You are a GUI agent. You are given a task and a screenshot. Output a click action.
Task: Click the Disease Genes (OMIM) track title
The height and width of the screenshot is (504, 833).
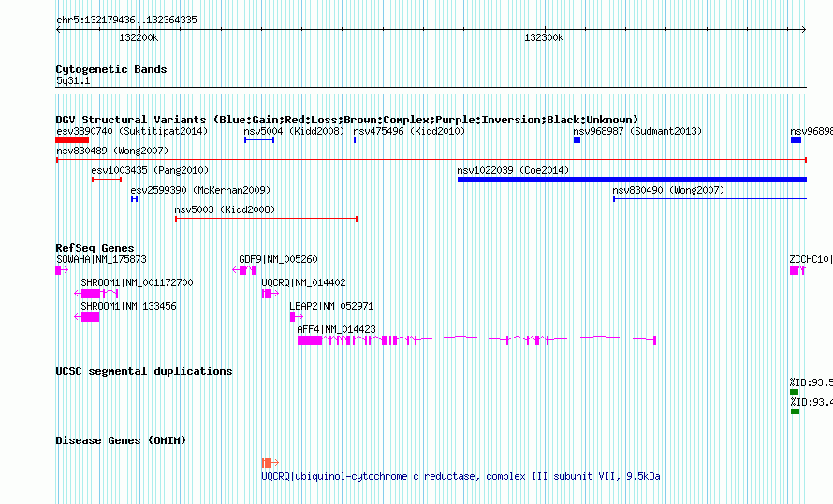121,440
